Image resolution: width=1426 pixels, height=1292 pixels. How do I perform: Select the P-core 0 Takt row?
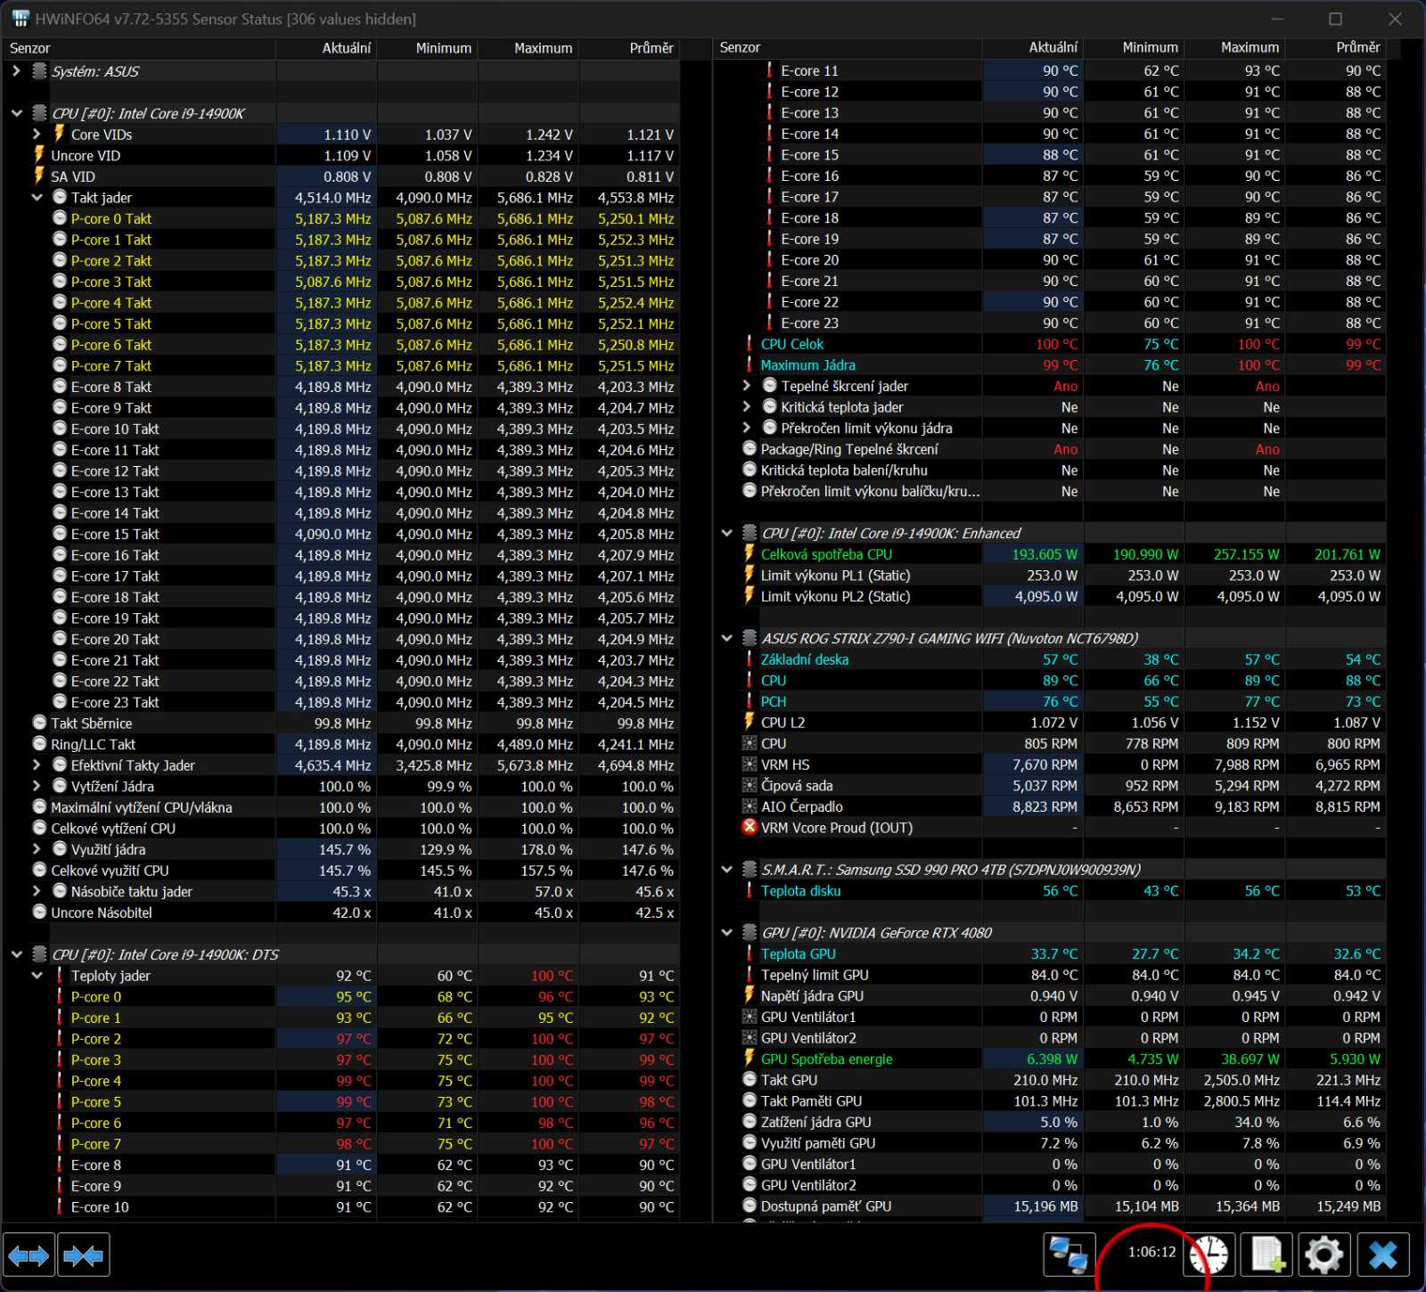coord(340,218)
